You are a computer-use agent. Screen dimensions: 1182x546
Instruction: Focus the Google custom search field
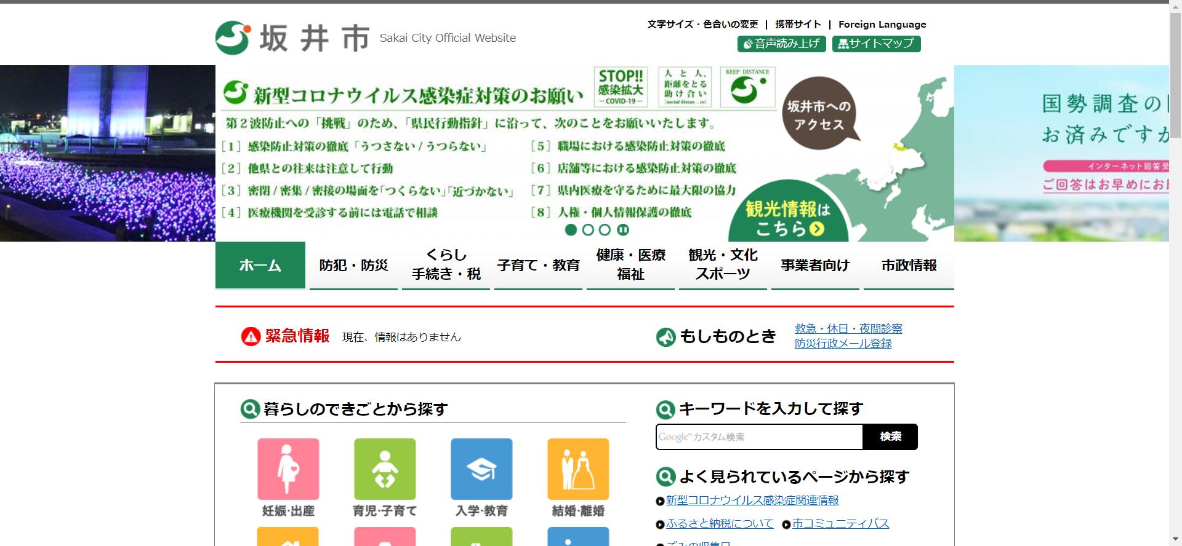point(759,437)
